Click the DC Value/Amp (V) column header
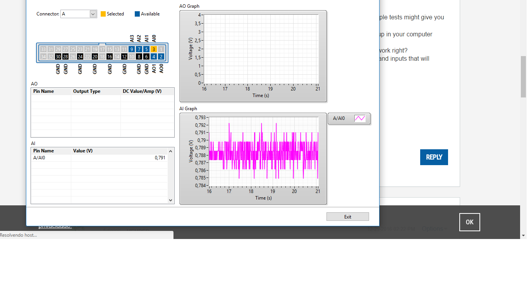Screen dimensions: 529x297 (x=142, y=91)
